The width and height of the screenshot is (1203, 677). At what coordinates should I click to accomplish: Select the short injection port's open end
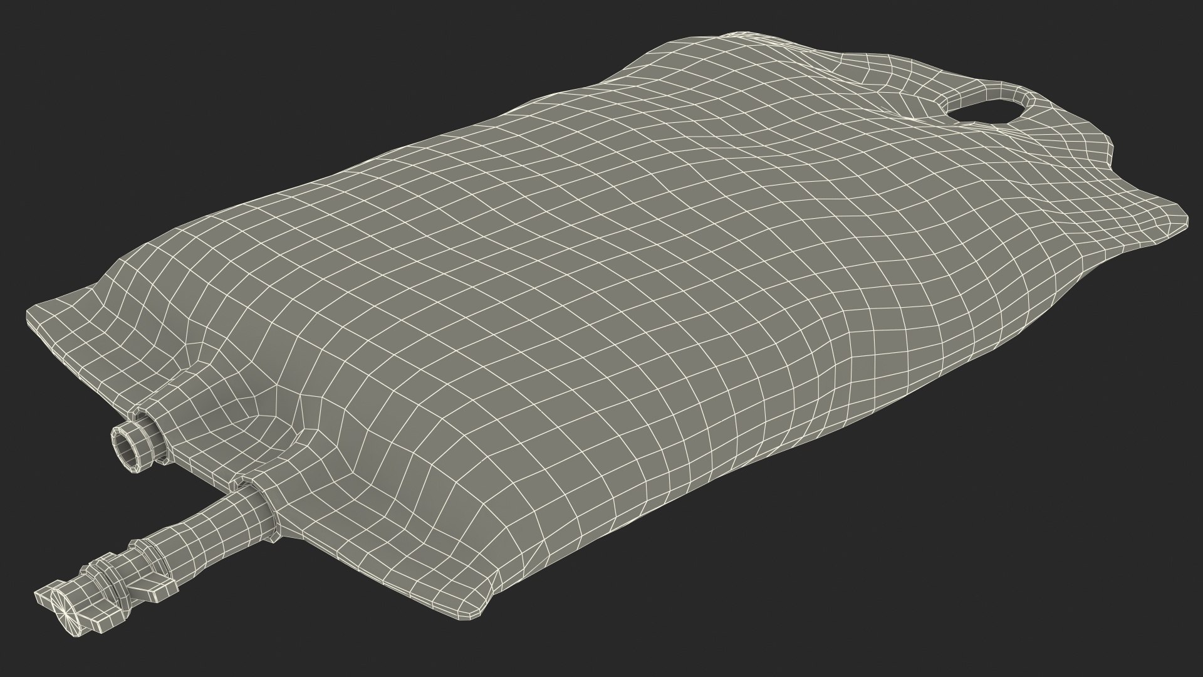pos(125,449)
